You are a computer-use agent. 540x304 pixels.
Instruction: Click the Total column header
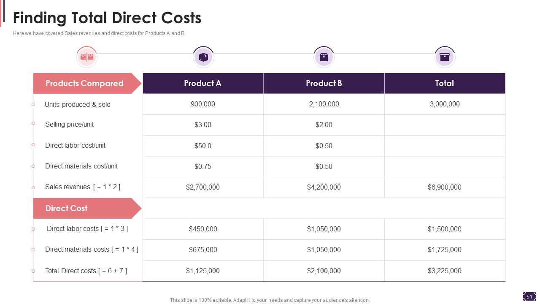pos(445,83)
